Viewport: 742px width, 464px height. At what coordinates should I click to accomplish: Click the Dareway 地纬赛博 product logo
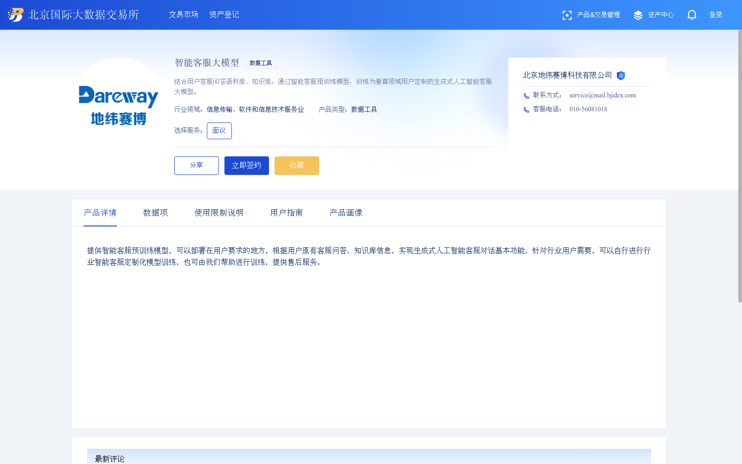click(x=119, y=106)
